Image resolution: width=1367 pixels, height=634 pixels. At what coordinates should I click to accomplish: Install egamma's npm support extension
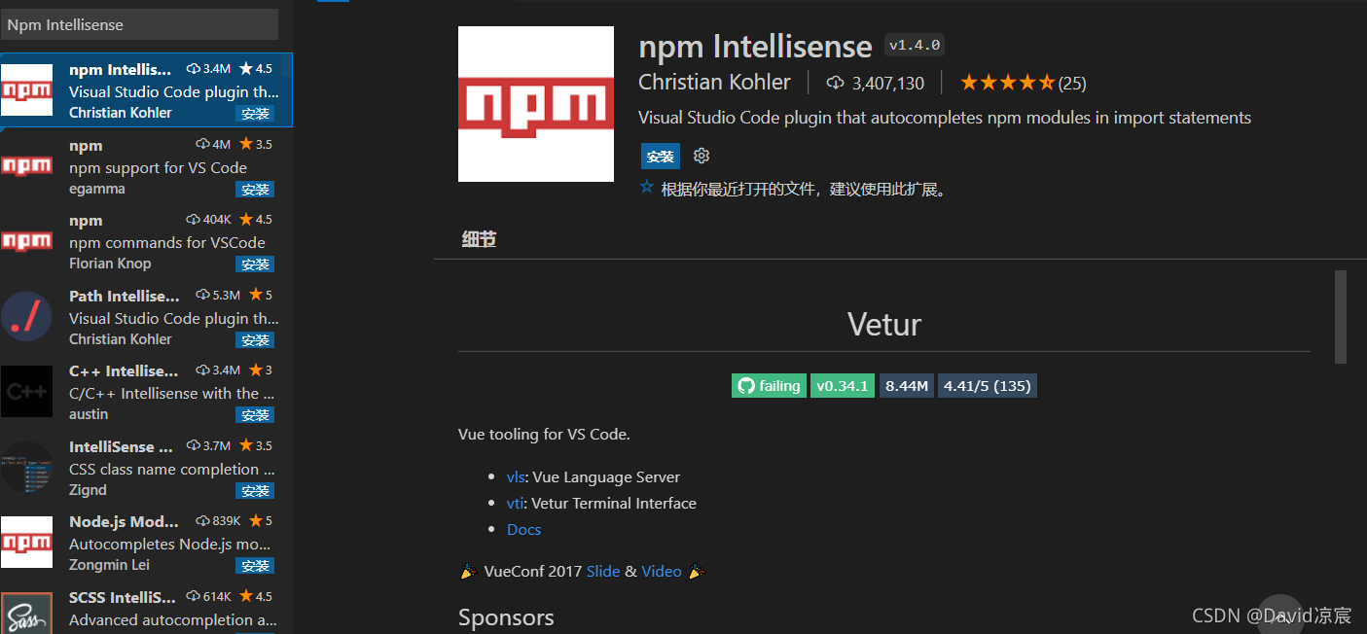click(255, 189)
